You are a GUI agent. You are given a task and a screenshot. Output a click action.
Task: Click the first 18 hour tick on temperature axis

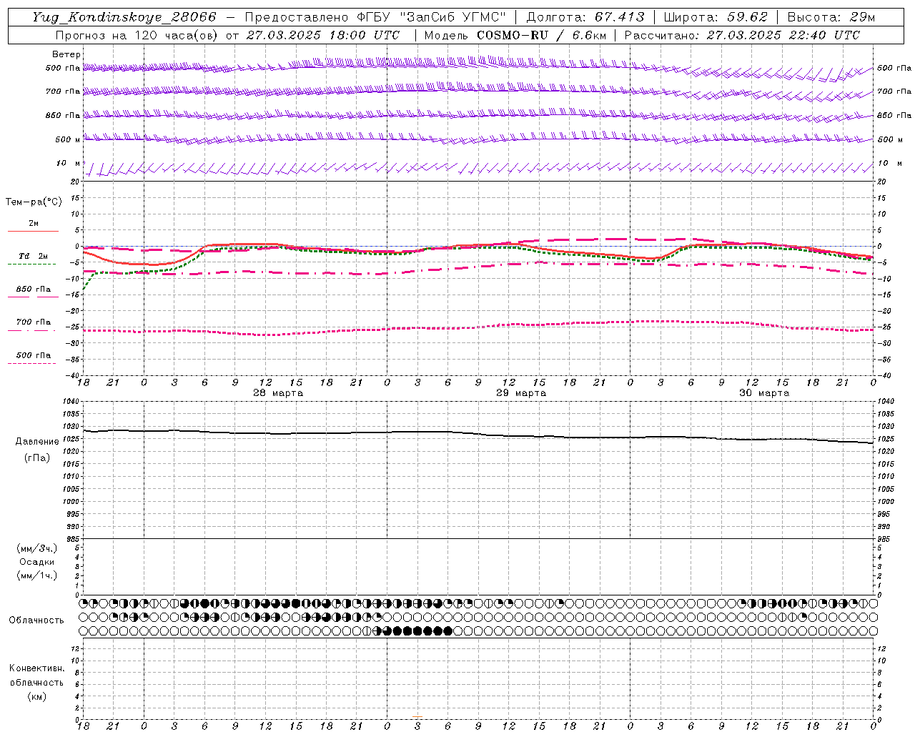83,382
